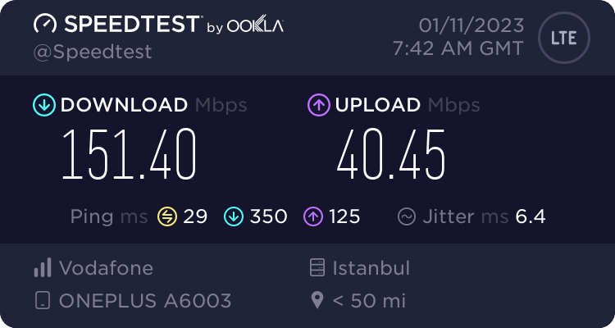Click the Vodafone provider name

point(106,268)
